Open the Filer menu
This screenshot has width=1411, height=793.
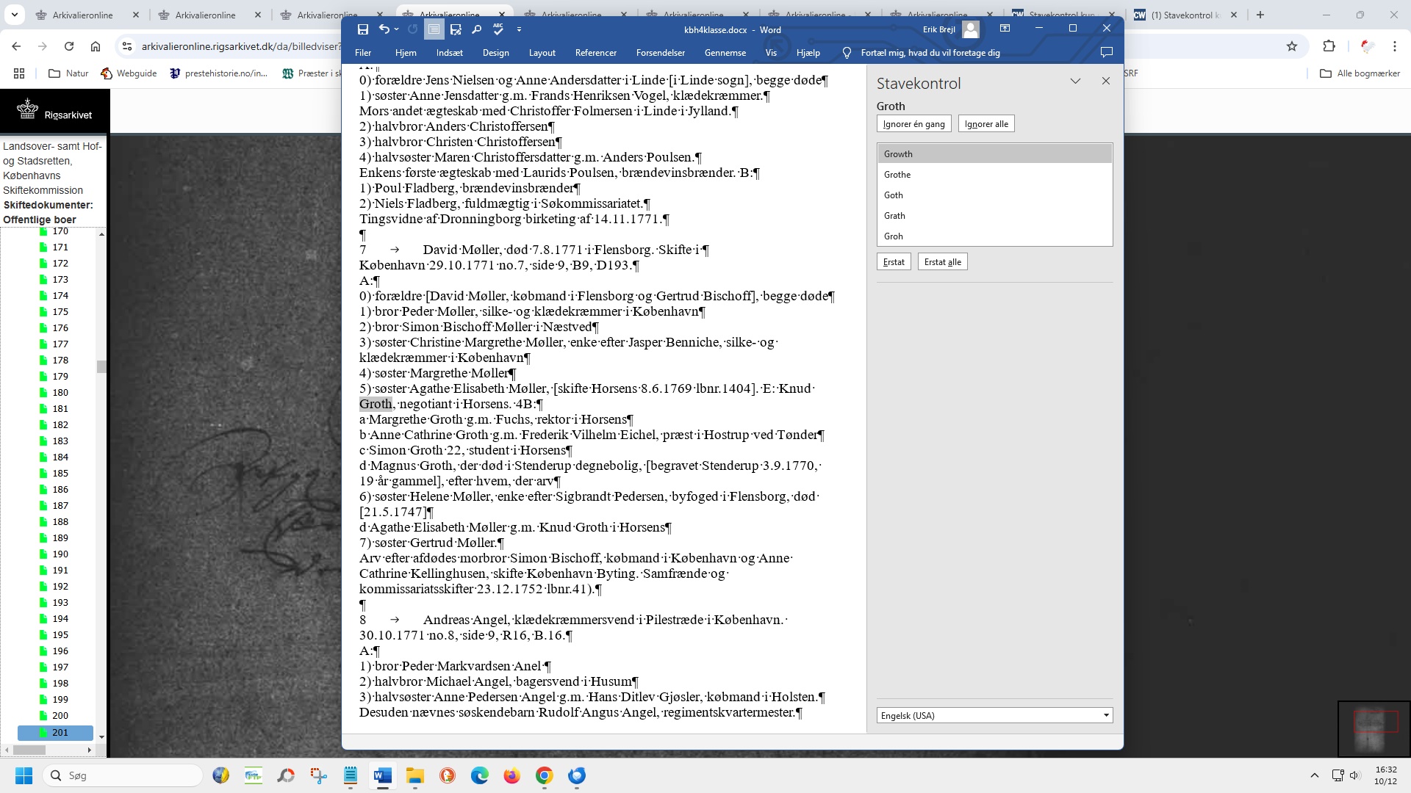[x=363, y=53]
